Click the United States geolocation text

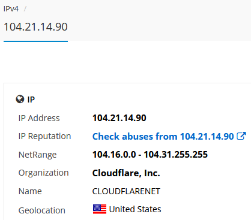[135, 209]
